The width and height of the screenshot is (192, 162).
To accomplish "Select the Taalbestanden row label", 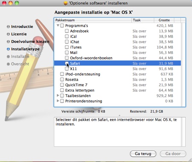I will click(x=78, y=96).
